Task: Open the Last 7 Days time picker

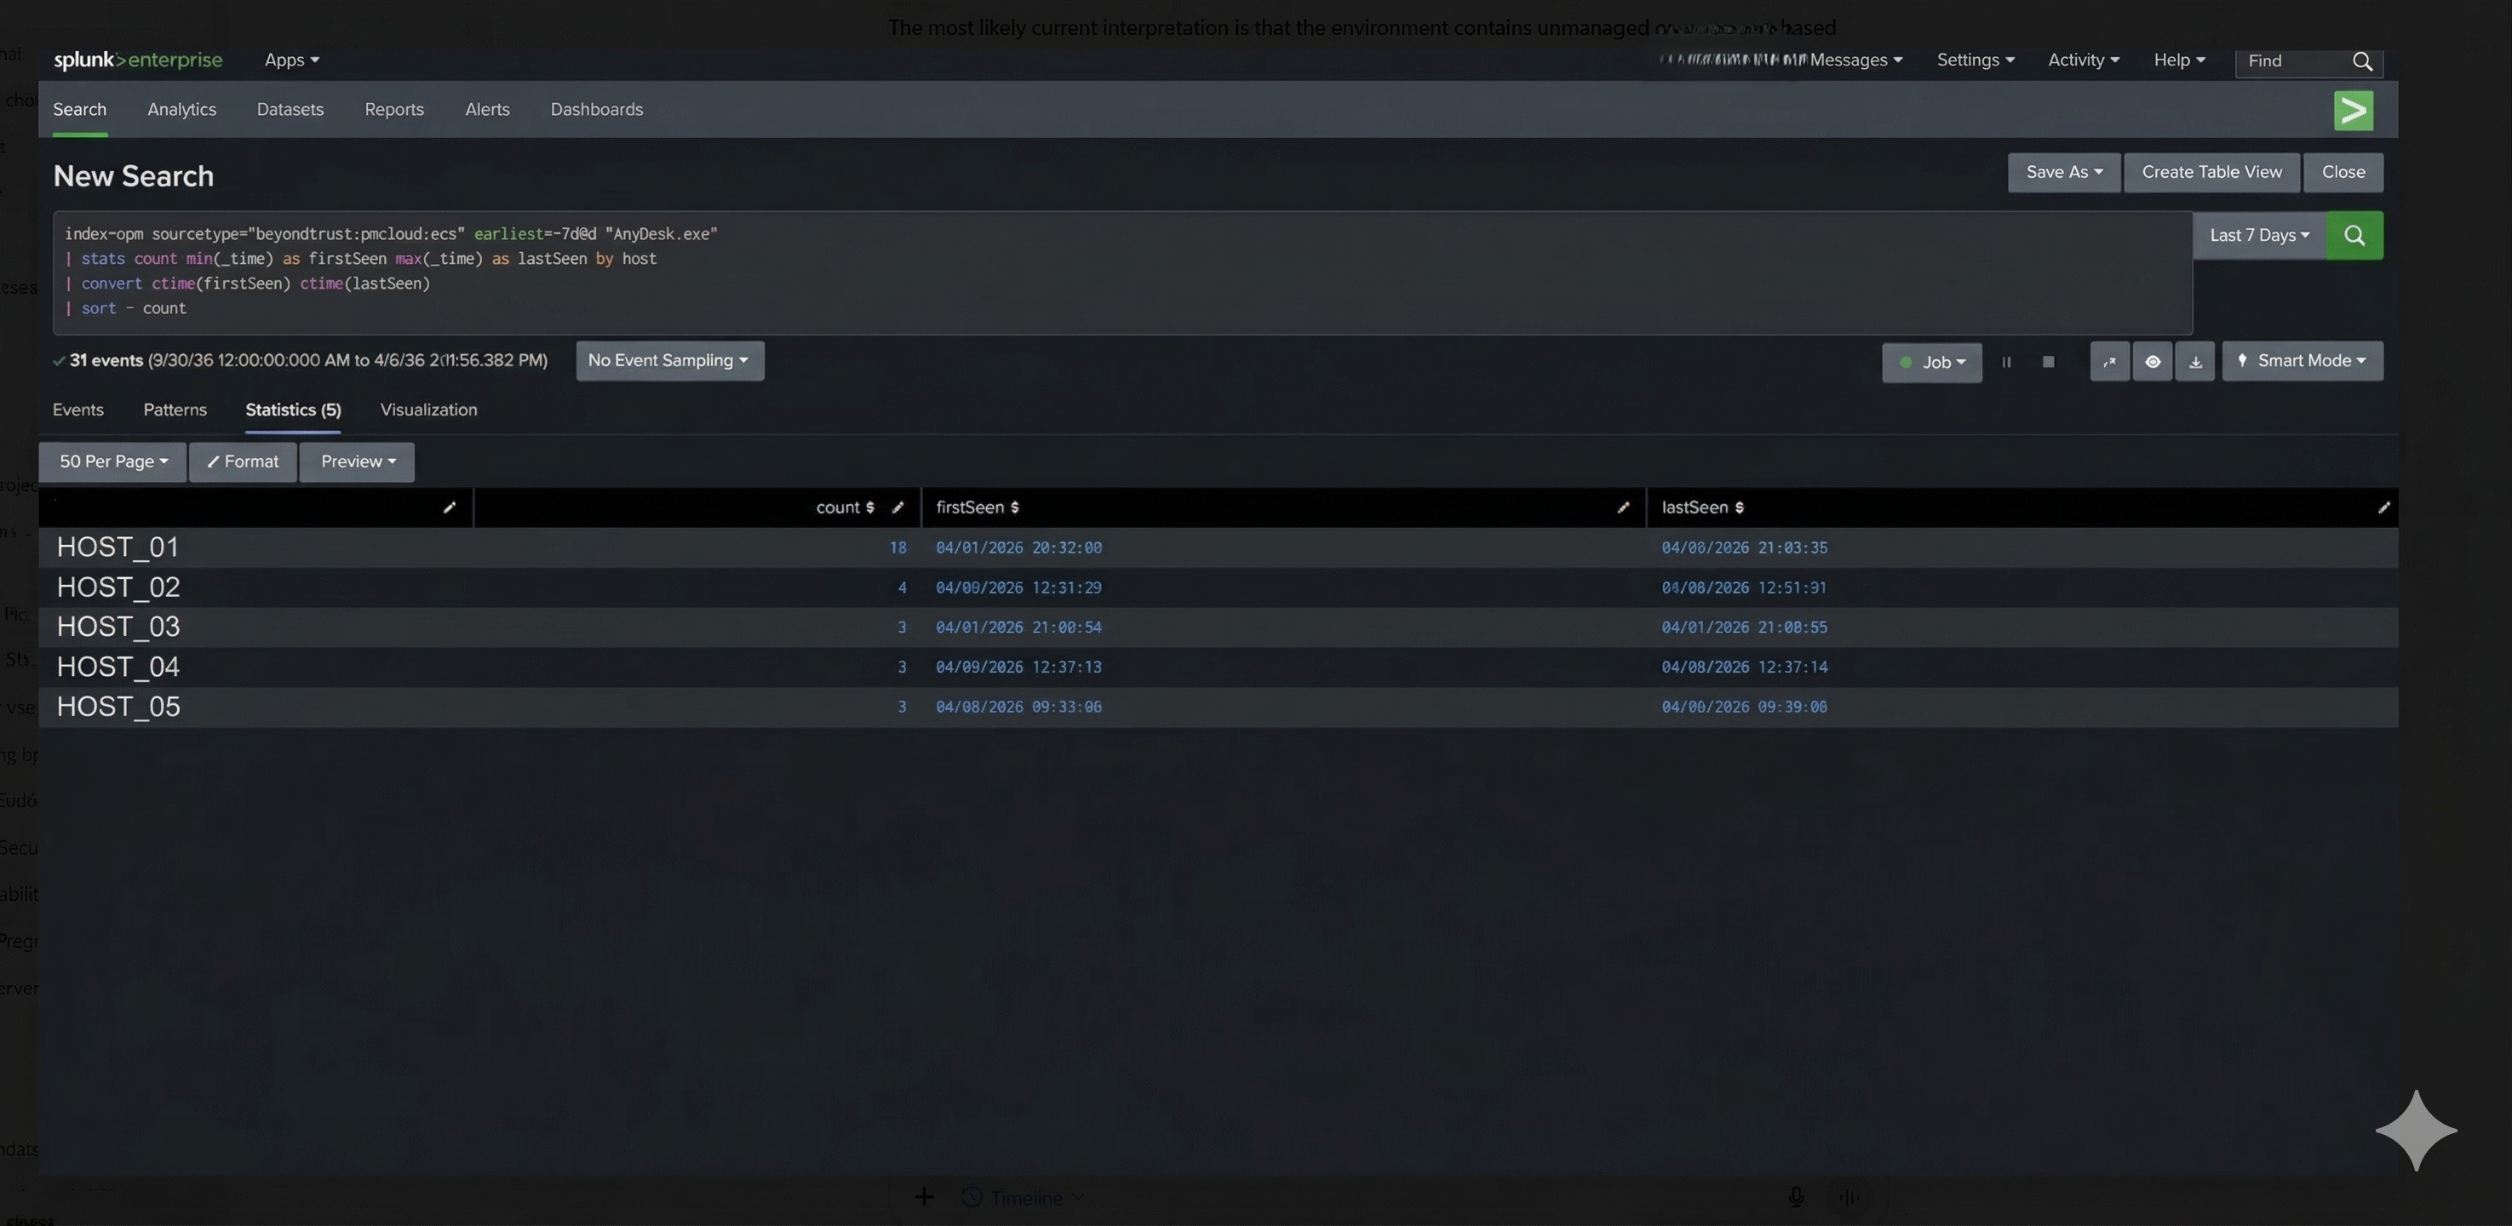Action: 2258,235
